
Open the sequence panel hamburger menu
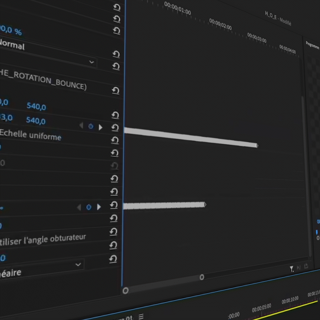coord(141,316)
